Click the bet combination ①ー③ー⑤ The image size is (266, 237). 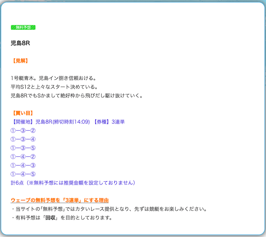pos(23,148)
